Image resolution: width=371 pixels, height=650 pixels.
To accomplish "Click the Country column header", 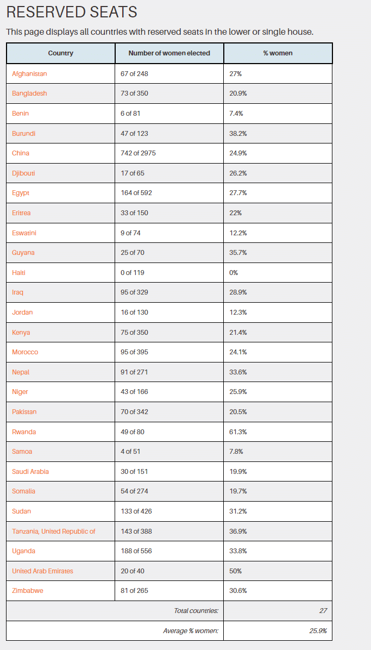I will point(60,53).
